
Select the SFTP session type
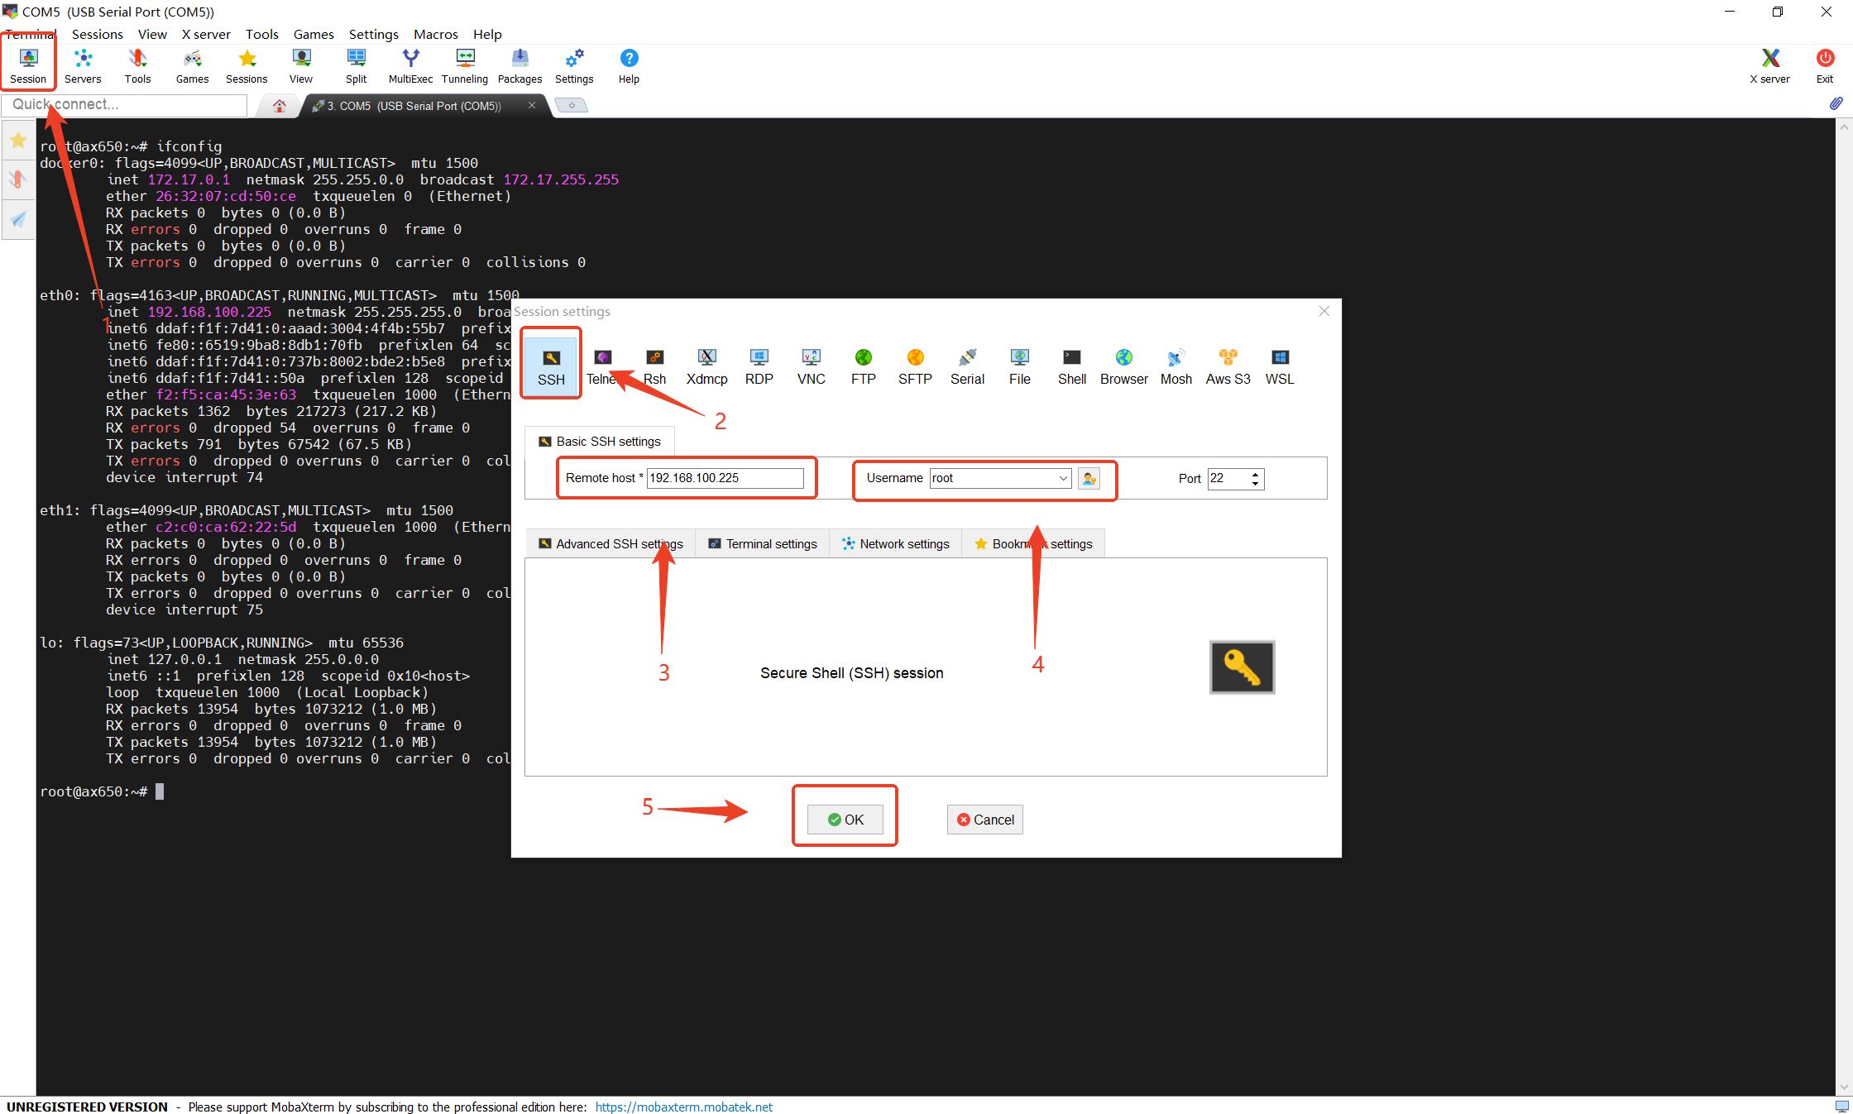[915, 366]
